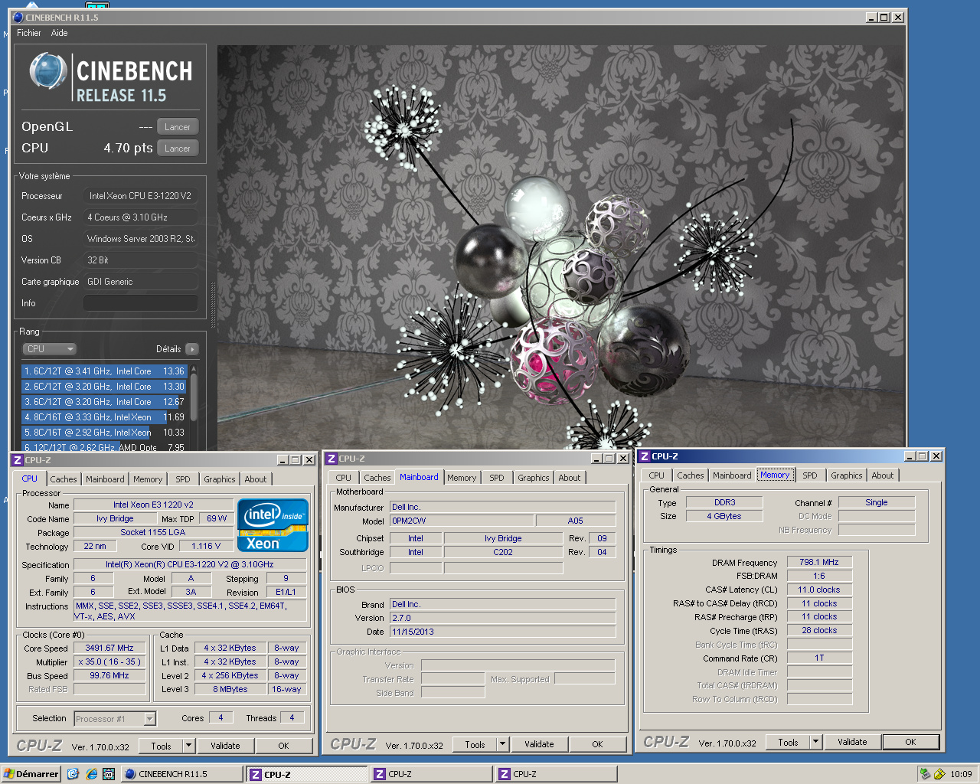
Task: Click the Z icon in the CPU-Z Memory window title bar
Action: pos(645,456)
